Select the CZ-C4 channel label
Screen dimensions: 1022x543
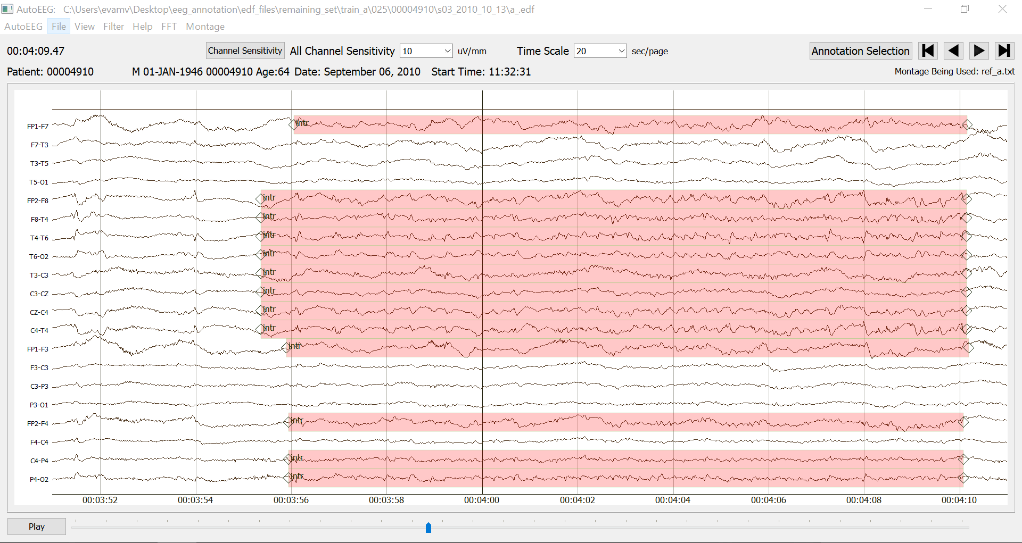pos(39,313)
